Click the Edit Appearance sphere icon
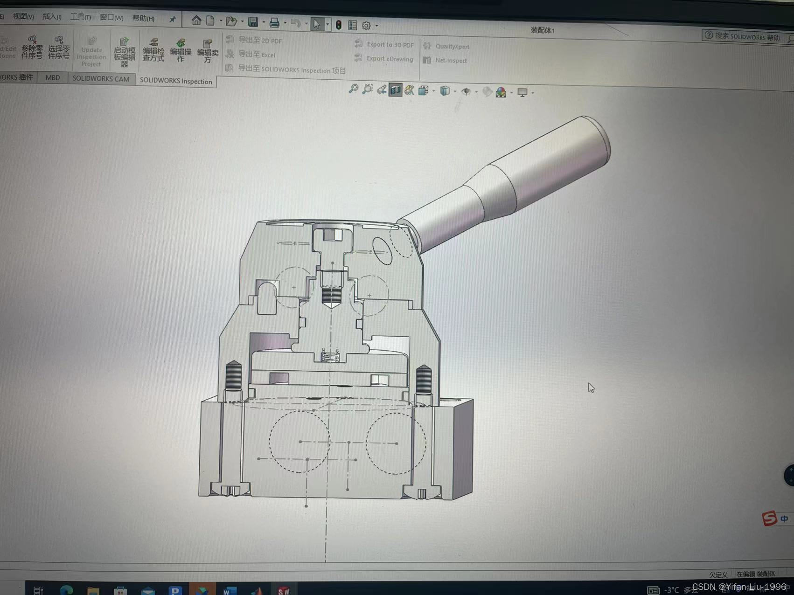Screen dimensions: 794x595 click(487, 92)
